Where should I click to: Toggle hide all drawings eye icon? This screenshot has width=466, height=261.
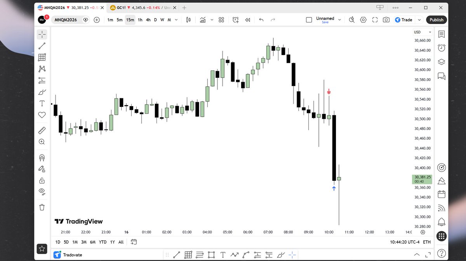tap(42, 192)
